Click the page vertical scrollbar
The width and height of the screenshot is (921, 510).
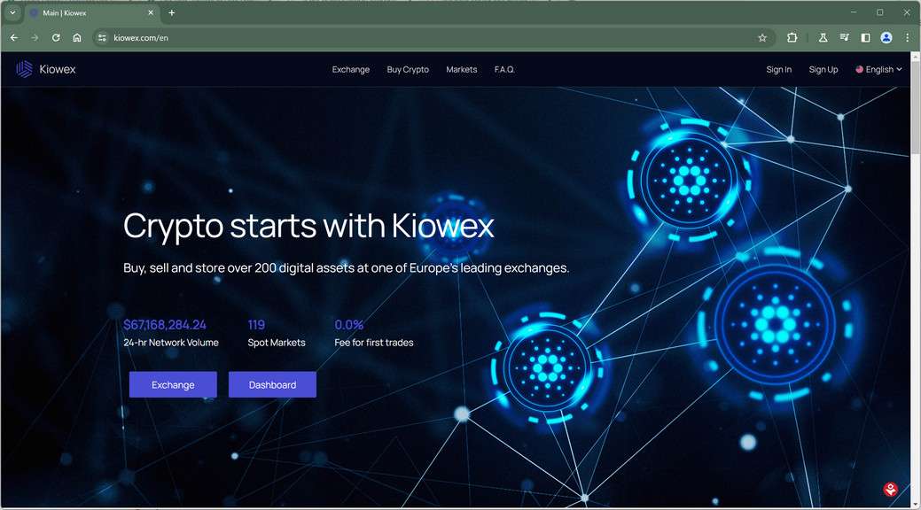pyautogui.click(x=915, y=280)
